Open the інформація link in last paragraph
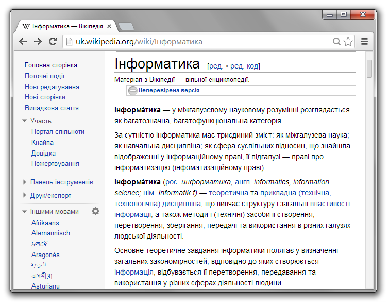Screen dimensions: 389x305 tap(134, 272)
